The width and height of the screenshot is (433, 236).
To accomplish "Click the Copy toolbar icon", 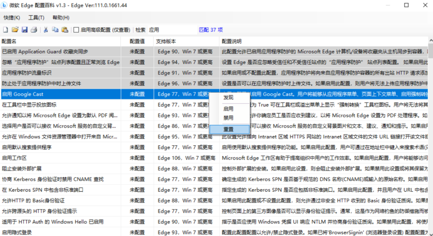I will click(x=55, y=30).
